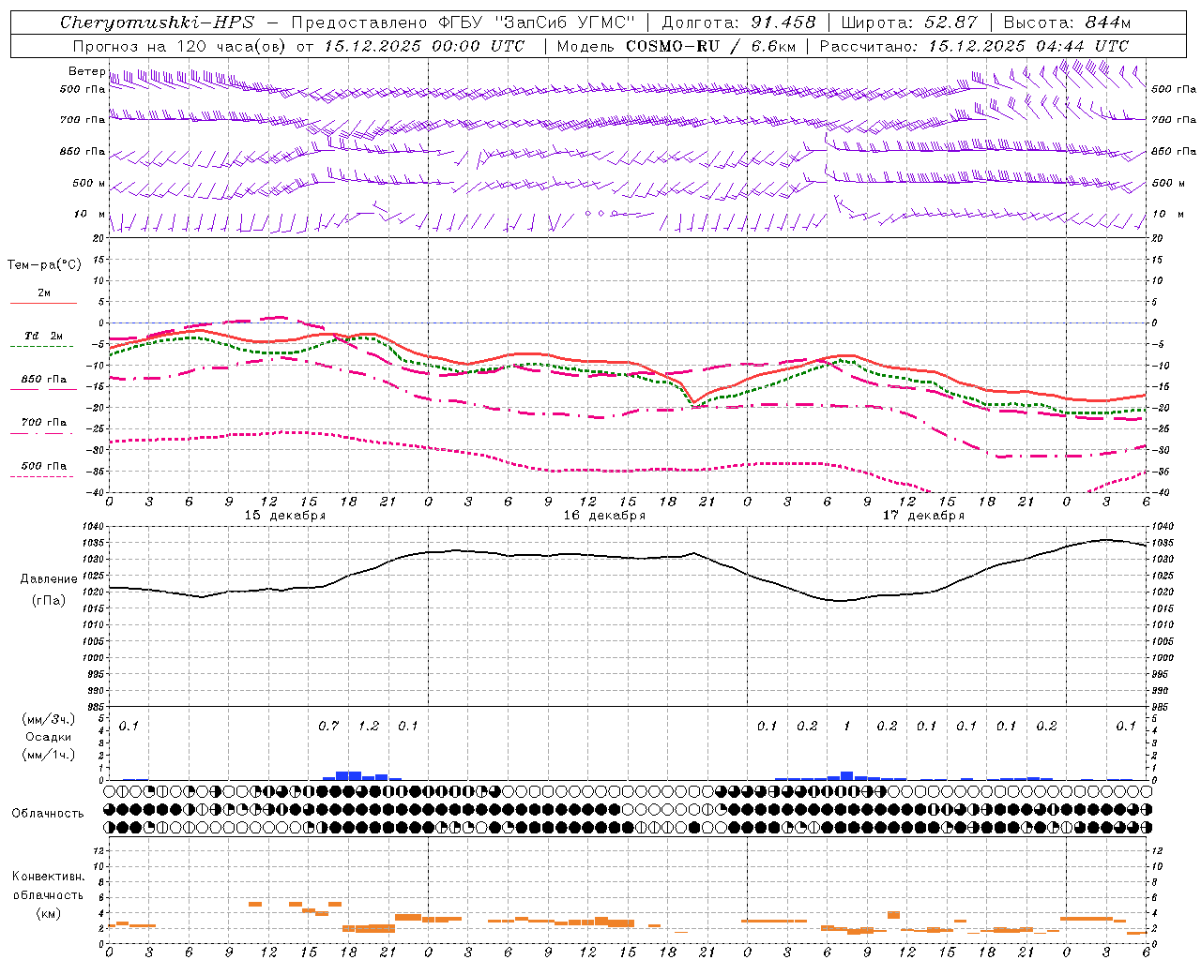The width and height of the screenshot is (1201, 960).
Task: Click the '2м' temperature legend label
Action: coord(44,293)
